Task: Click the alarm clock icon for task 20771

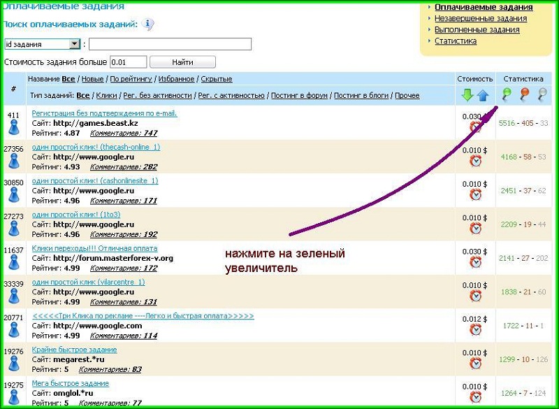Action: point(475,329)
